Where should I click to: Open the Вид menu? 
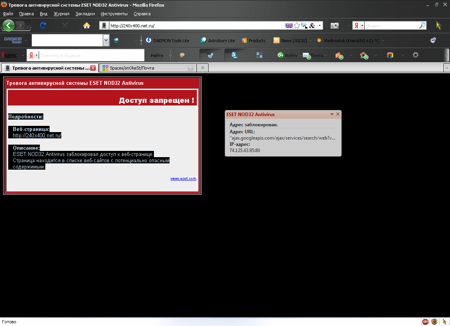[x=44, y=14]
